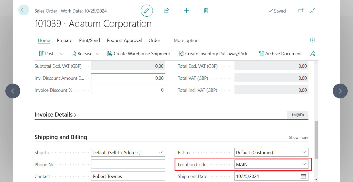The image size is (353, 182).
Task: Click Archive Document action
Action: (280, 53)
